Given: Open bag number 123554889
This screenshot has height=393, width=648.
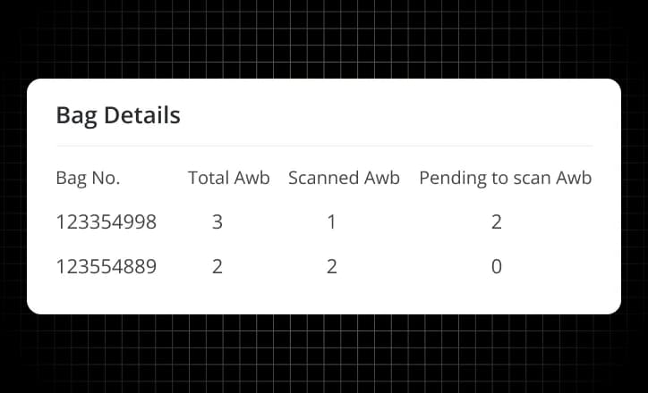Looking at the screenshot, I should click(107, 266).
